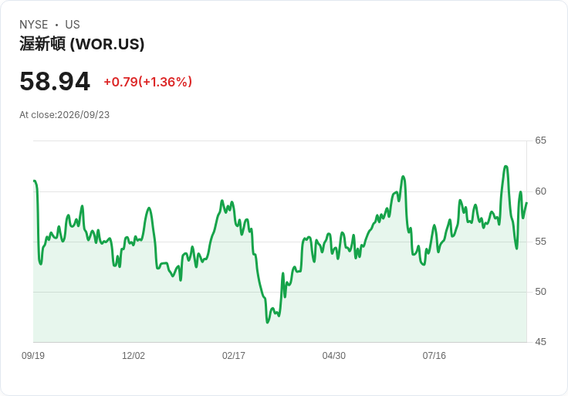Click the 07/16 date label on x-axis

coord(434,355)
